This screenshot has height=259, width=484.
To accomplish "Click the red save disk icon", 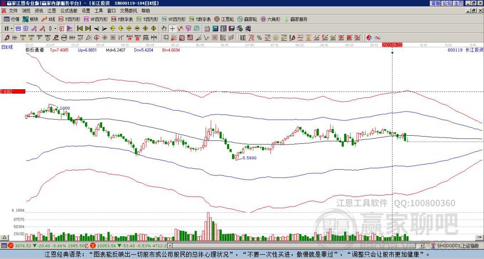I will point(232,28).
